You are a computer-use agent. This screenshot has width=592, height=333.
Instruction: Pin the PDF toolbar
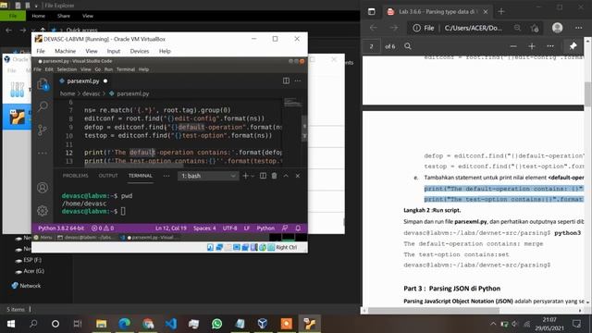[x=573, y=46]
